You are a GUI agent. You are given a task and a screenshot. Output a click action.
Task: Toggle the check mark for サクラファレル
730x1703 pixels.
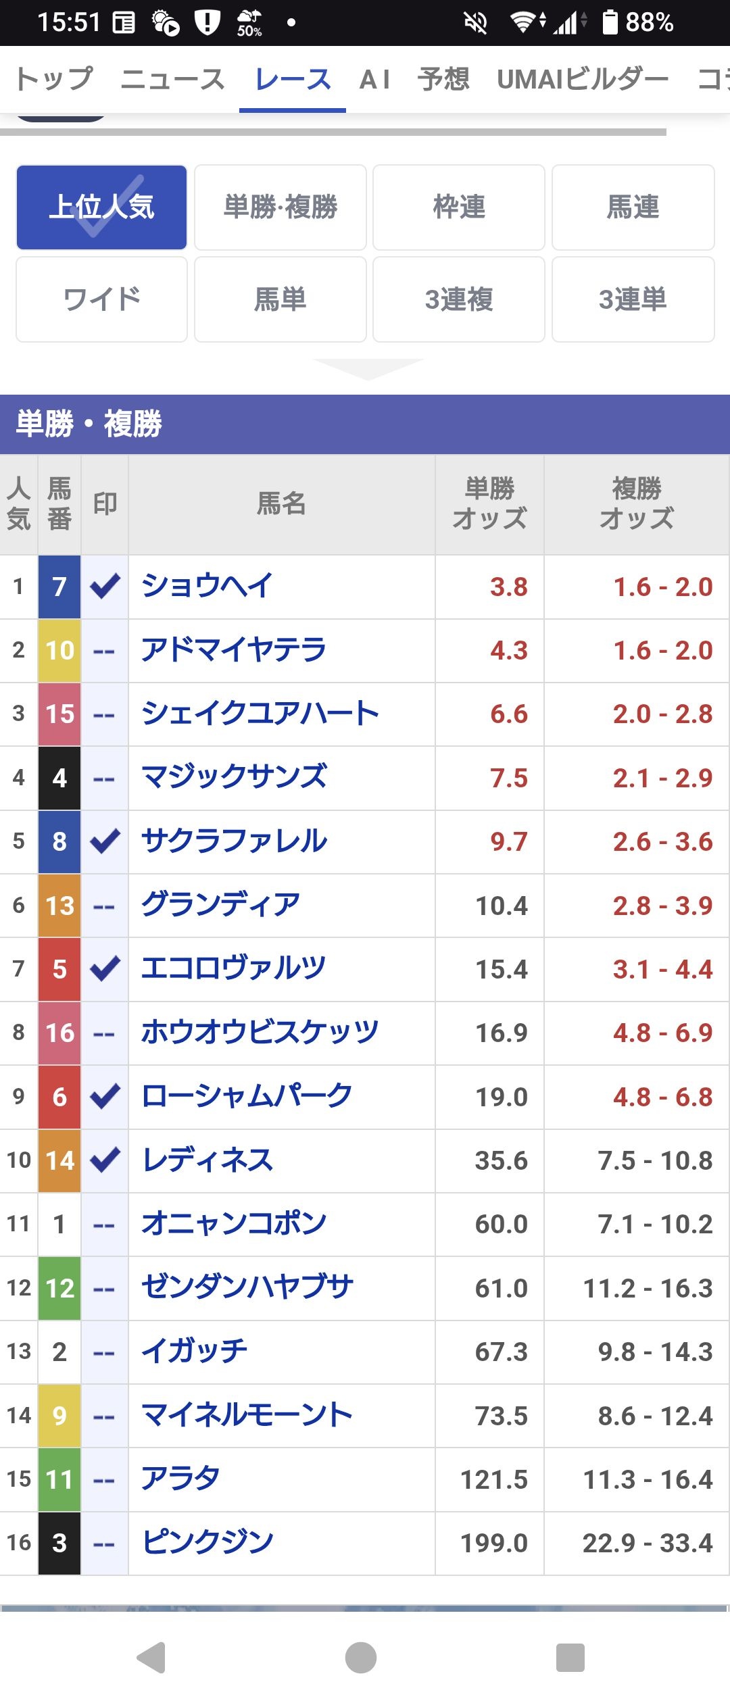point(105,841)
